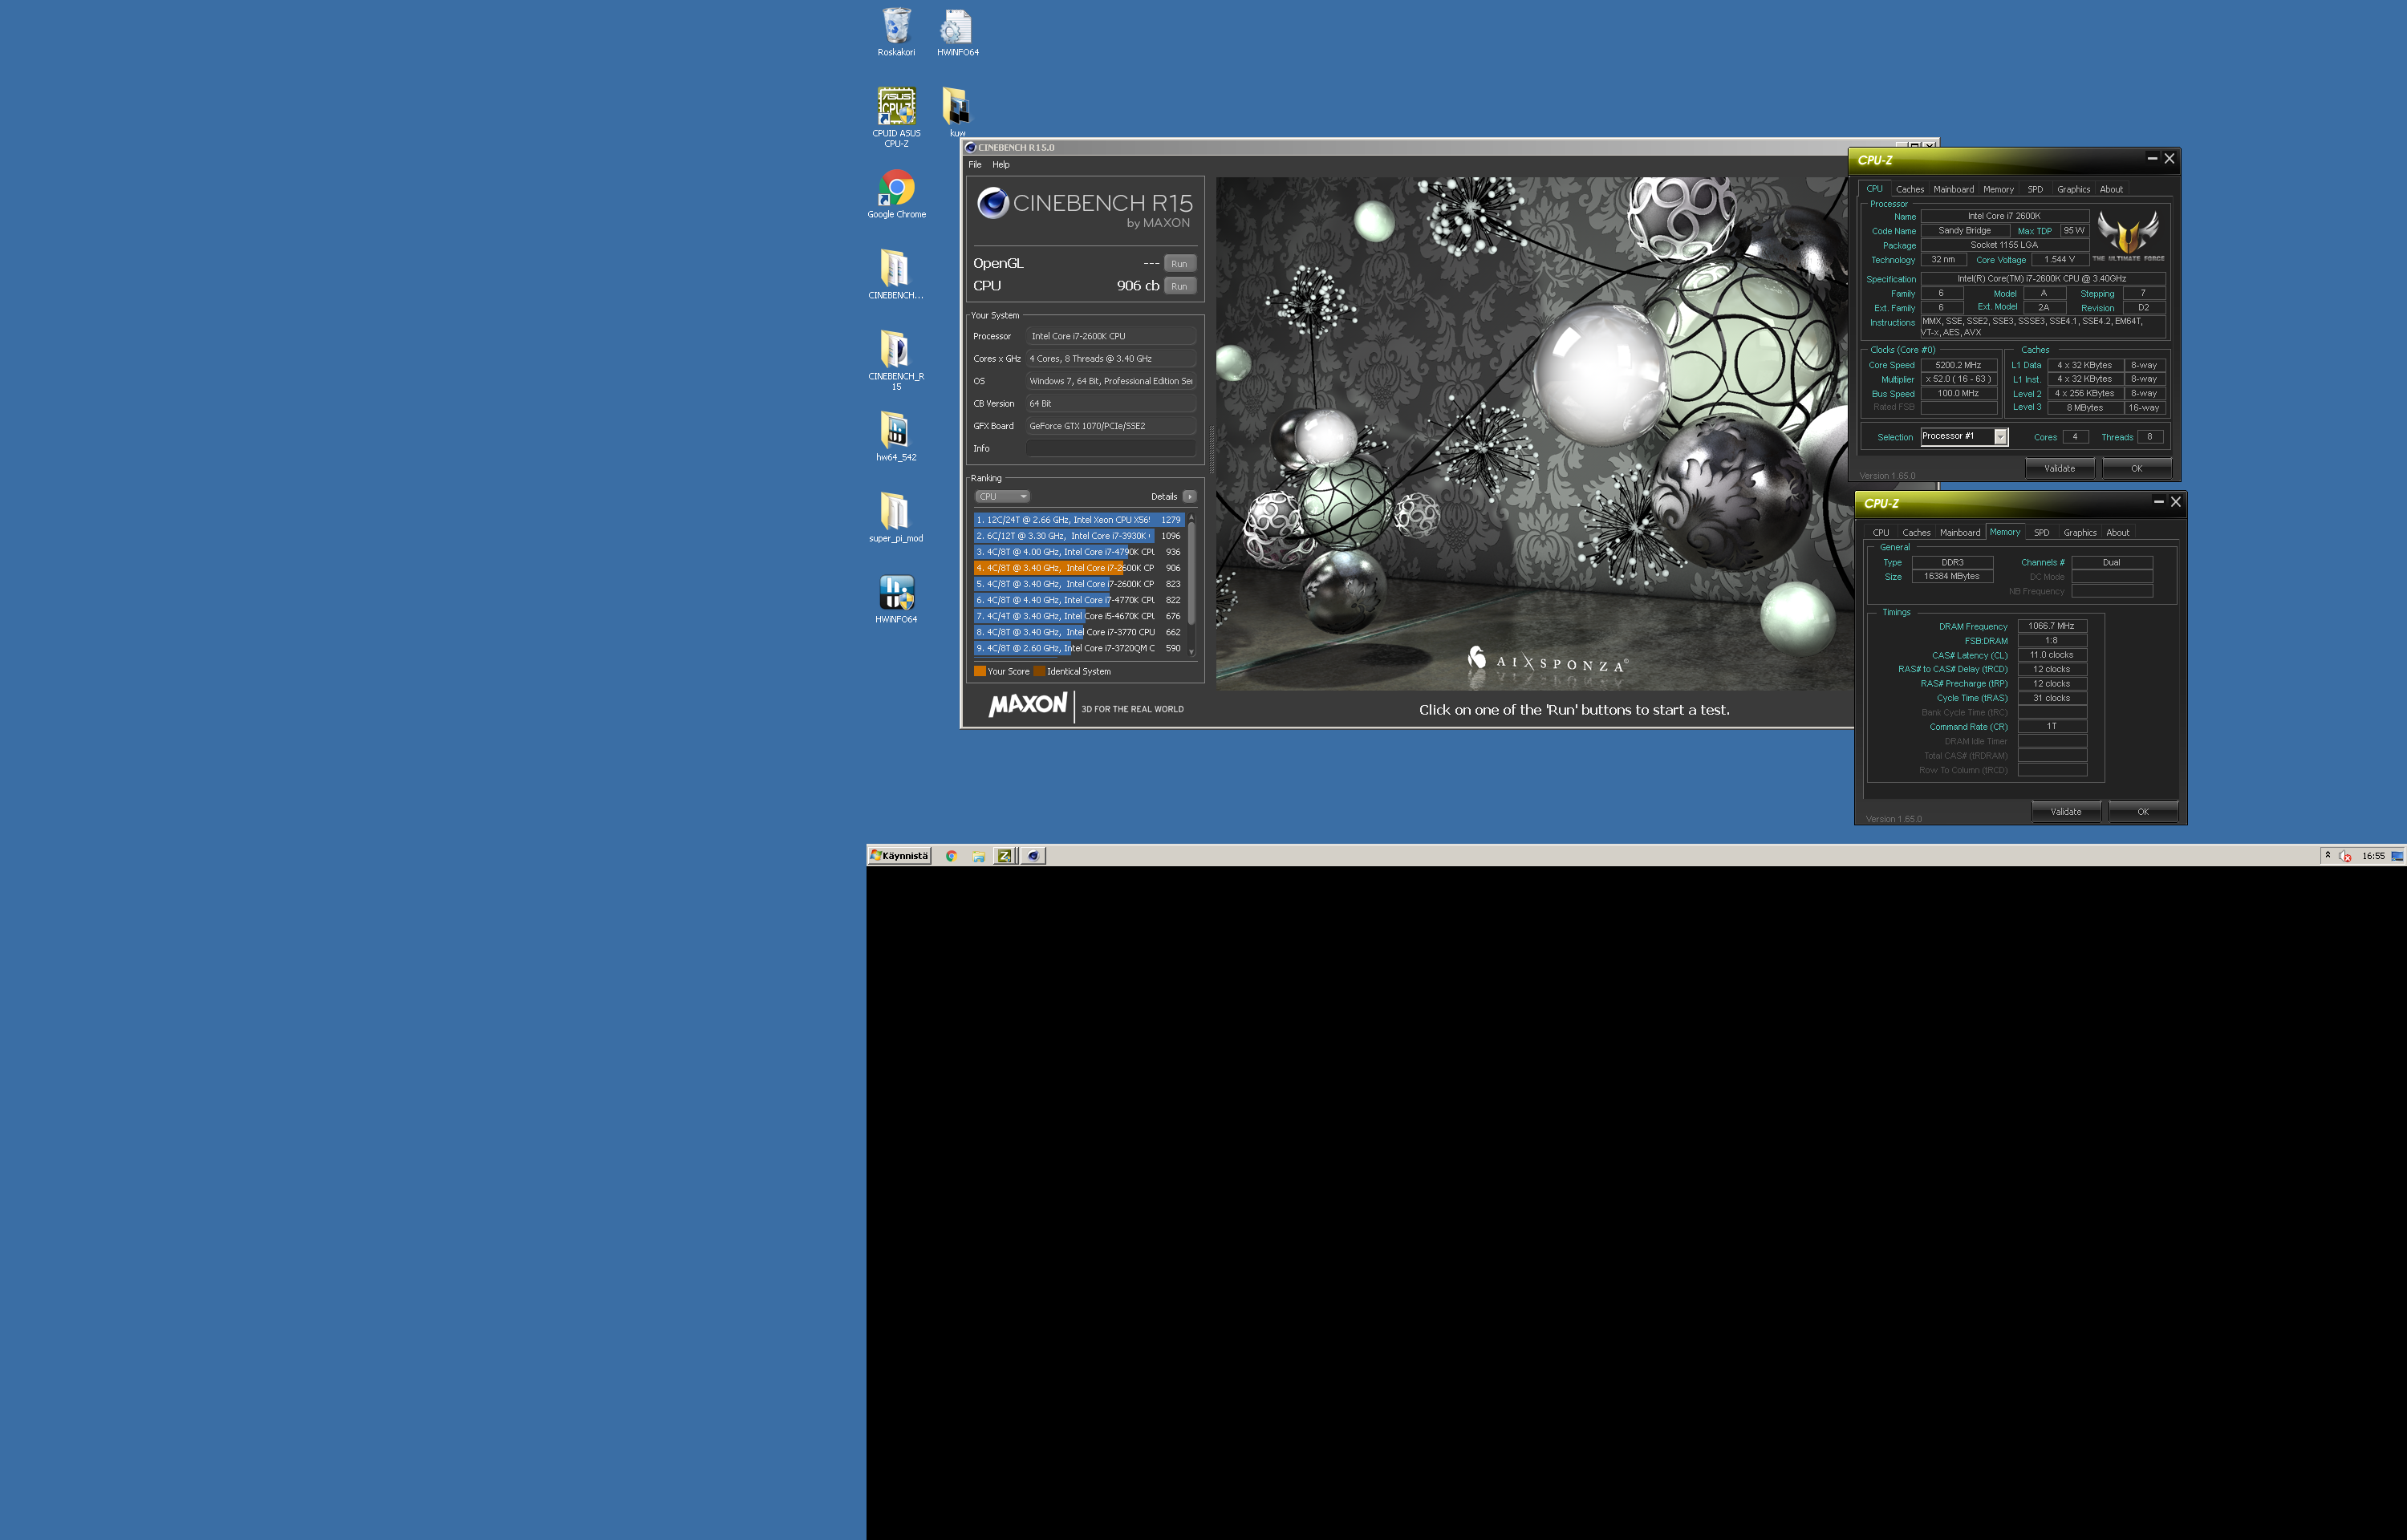Screen dimensions: 2407x1540
Task: Click OK in the upper CPU-Z window
Action: coord(2136,468)
